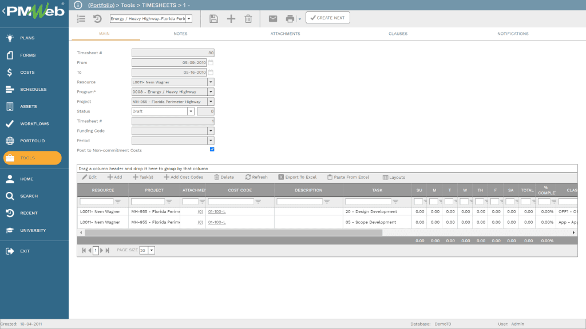Sort by the Cost Code column header
Screen dimensions: 586x329
[240, 190]
